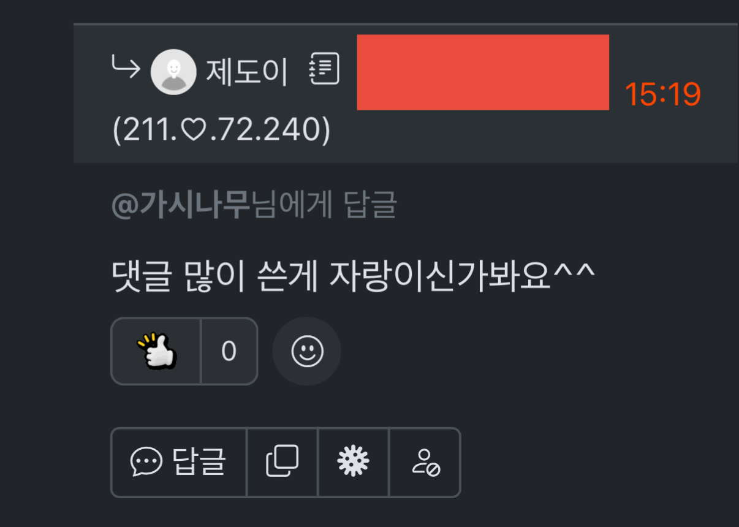Block this user with the person-ban icon
The width and height of the screenshot is (739, 527).
[425, 462]
